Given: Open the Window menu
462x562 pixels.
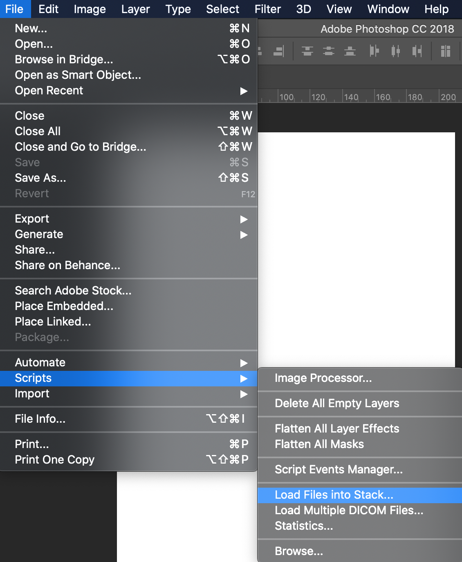Looking at the screenshot, I should [x=388, y=9].
